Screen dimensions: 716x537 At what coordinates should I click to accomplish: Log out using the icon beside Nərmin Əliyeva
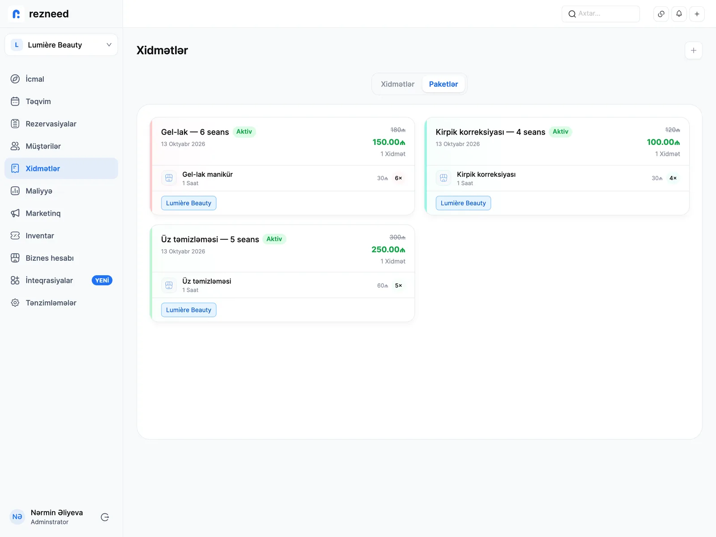(x=105, y=517)
